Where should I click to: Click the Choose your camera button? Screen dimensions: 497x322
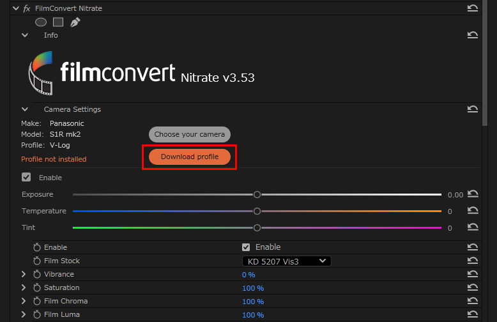click(190, 134)
